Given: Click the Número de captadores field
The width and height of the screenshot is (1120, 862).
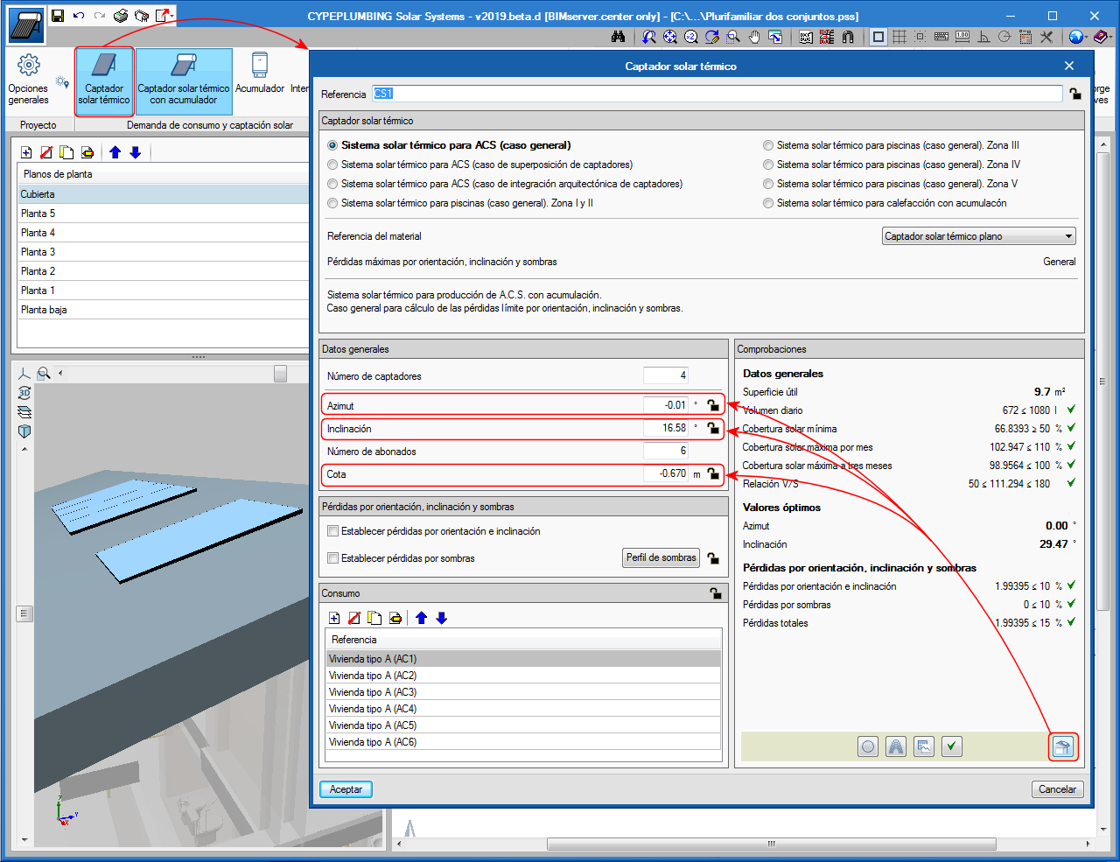Looking at the screenshot, I should click(x=666, y=375).
